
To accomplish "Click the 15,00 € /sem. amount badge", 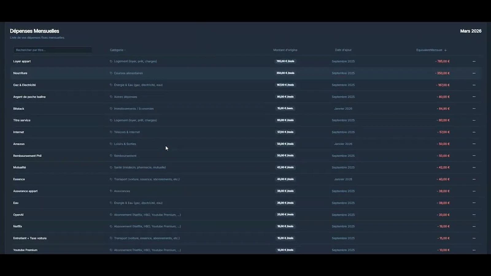I will coord(285,108).
